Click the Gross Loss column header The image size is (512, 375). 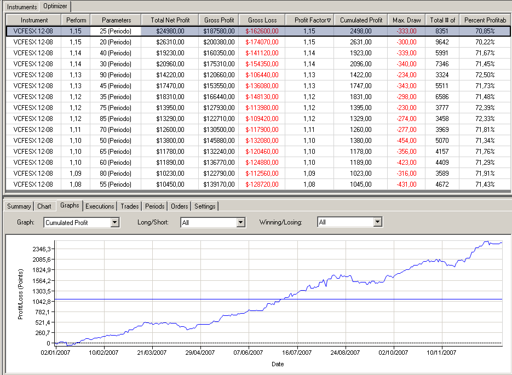point(262,20)
